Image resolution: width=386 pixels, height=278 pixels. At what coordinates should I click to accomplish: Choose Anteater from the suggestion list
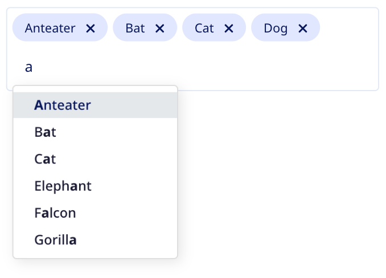click(63, 105)
